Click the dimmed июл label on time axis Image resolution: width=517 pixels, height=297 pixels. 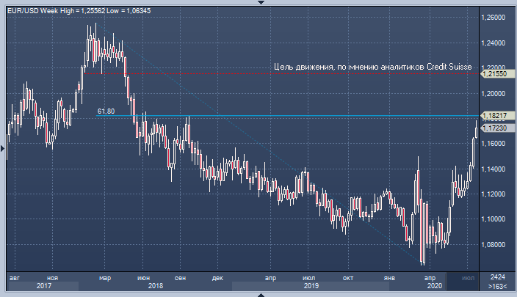click(468, 278)
